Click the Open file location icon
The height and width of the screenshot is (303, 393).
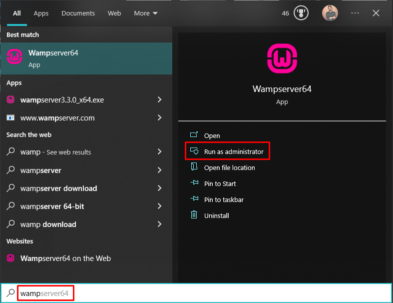tap(194, 166)
